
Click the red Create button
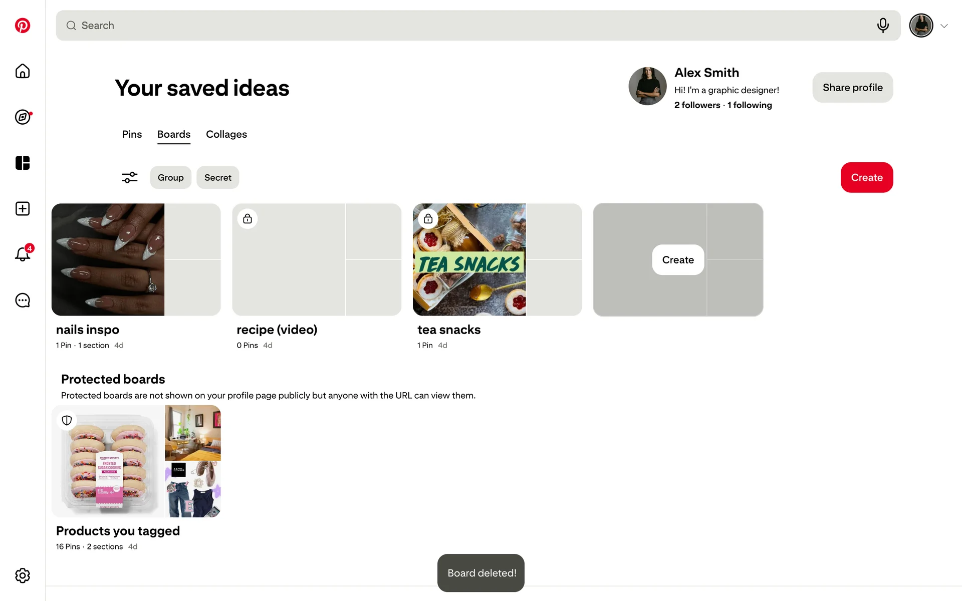click(x=866, y=178)
